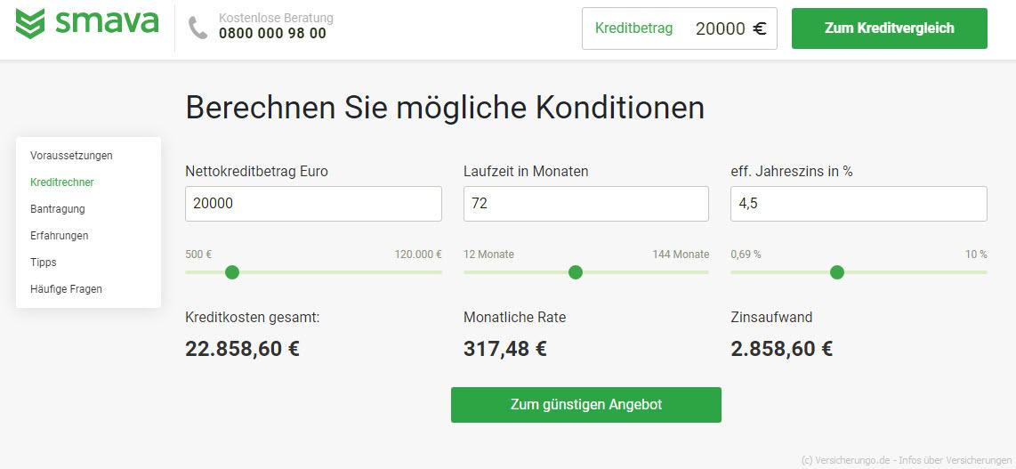Image resolution: width=1016 pixels, height=469 pixels.
Task: Open Häufige Fragen in the side menu
Action: coord(66,289)
